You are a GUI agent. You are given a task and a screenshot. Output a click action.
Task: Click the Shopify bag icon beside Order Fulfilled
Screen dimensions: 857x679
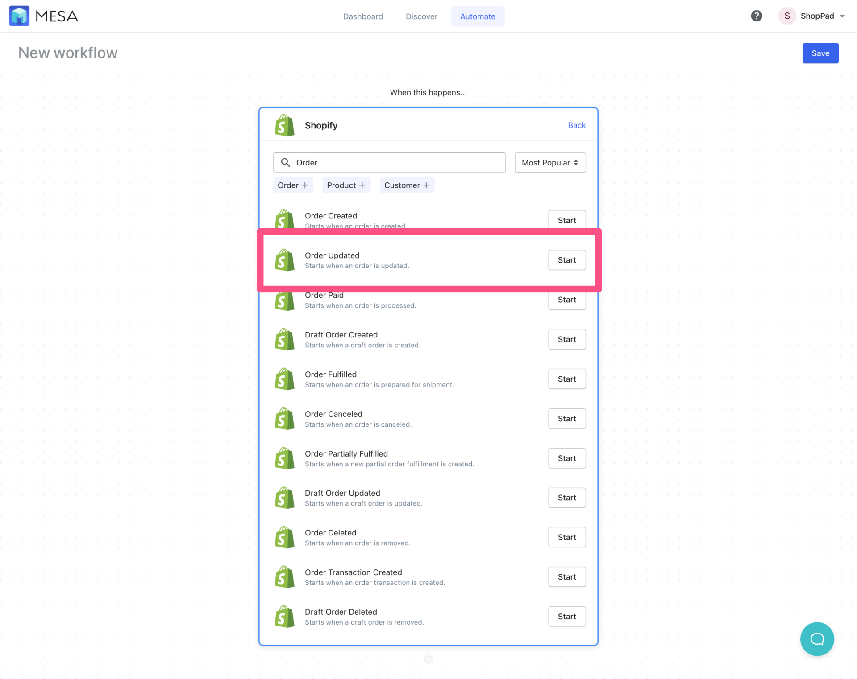click(x=284, y=379)
